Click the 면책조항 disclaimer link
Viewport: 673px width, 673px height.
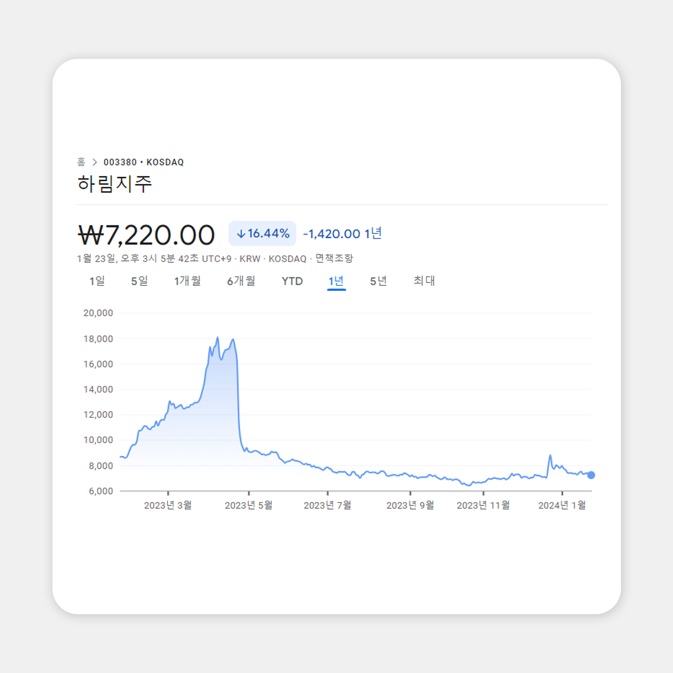pos(334,258)
